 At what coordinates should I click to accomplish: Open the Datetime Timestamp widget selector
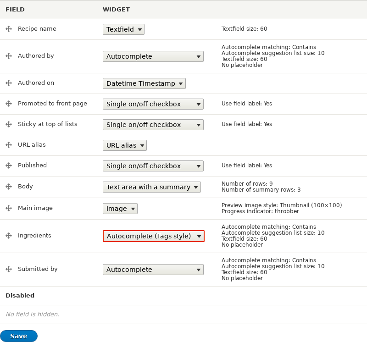[144, 83]
